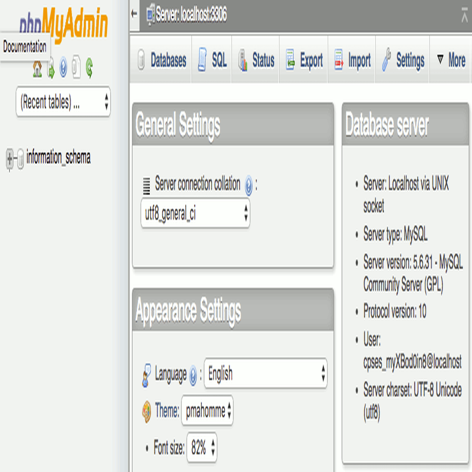
Task: Click the Theme palette icon
Action: 147,412
